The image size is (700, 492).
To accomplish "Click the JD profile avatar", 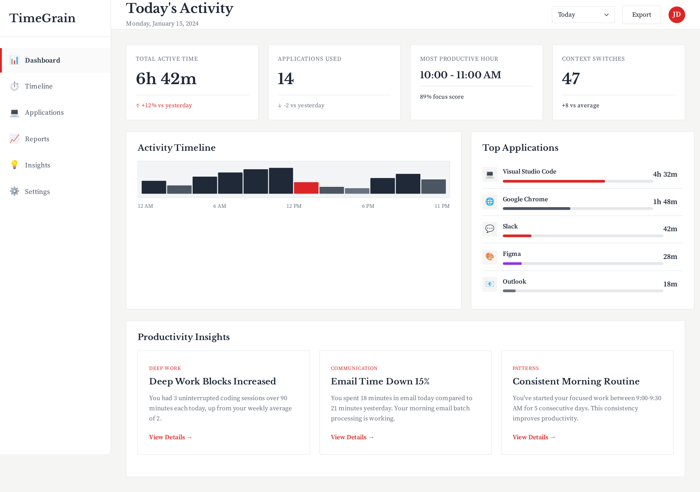I will (x=677, y=14).
